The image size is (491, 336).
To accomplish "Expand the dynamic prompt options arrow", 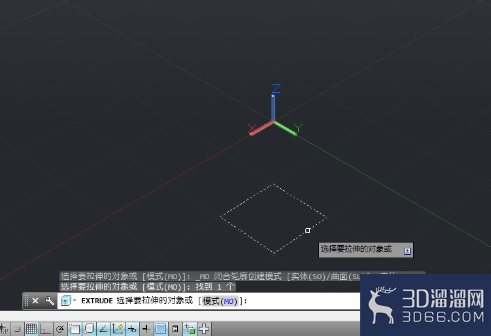I will [x=407, y=251].
